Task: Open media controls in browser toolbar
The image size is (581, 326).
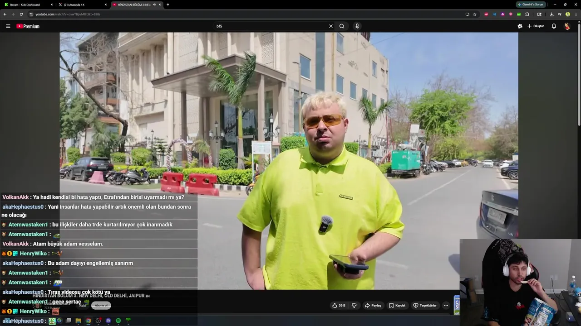Action: [x=560, y=14]
